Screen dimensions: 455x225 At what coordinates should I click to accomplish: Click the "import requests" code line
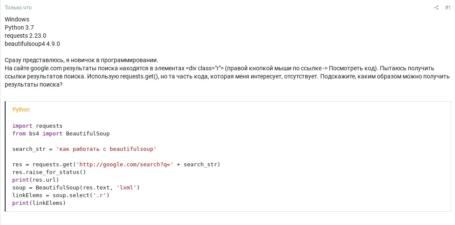point(37,126)
